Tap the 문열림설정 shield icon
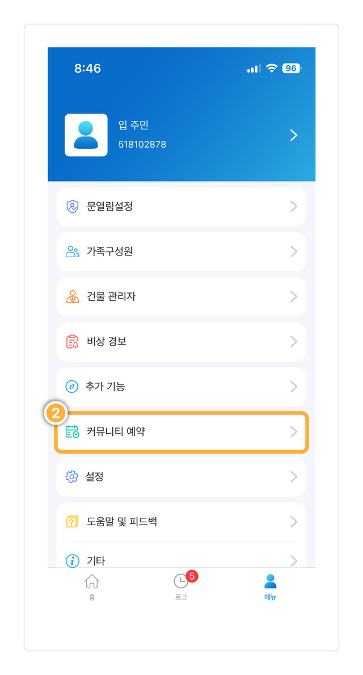This screenshot has height=675, width=363. click(x=72, y=207)
